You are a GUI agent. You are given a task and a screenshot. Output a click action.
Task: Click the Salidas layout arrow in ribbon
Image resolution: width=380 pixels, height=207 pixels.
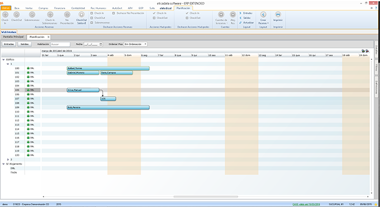tap(240, 18)
